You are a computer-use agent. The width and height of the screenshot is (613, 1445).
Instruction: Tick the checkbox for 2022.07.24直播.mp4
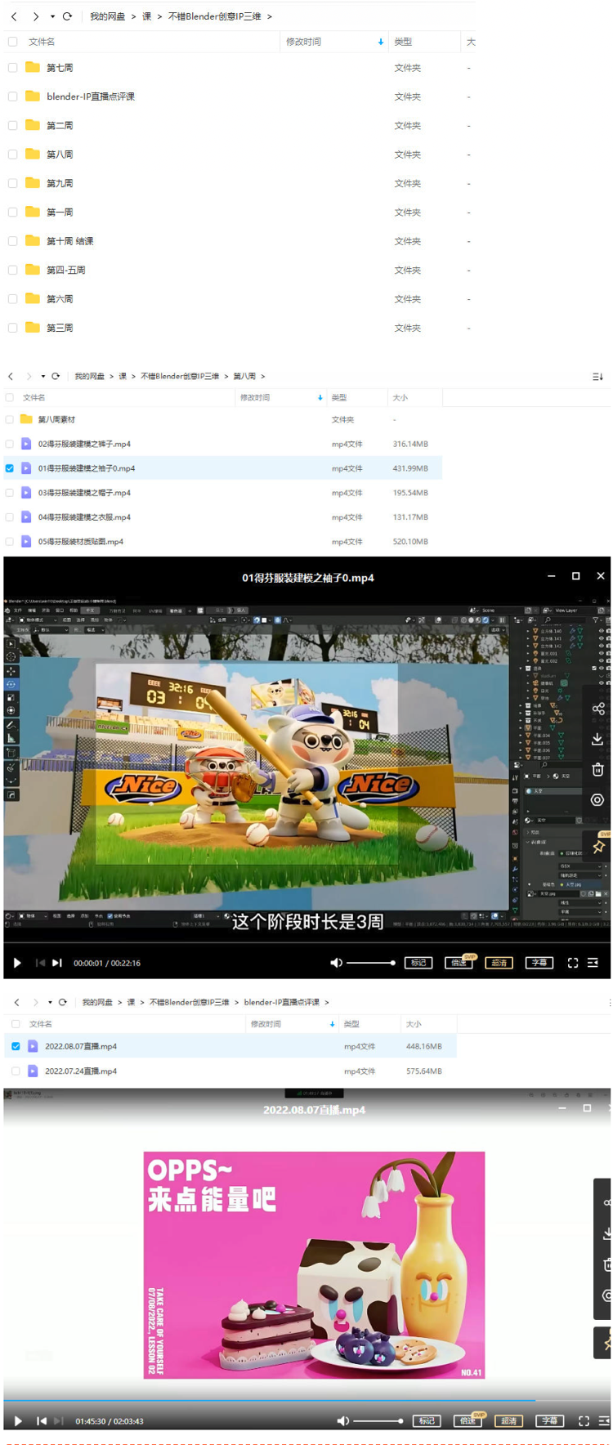click(16, 1071)
